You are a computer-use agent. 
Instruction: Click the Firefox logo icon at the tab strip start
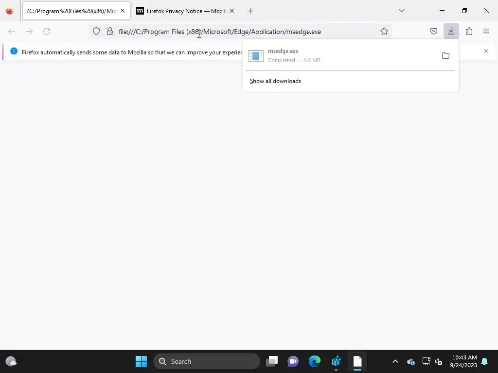(x=10, y=11)
